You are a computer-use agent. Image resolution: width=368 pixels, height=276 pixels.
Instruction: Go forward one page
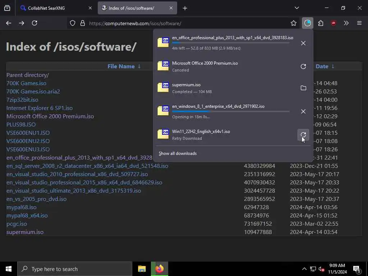click(22, 23)
